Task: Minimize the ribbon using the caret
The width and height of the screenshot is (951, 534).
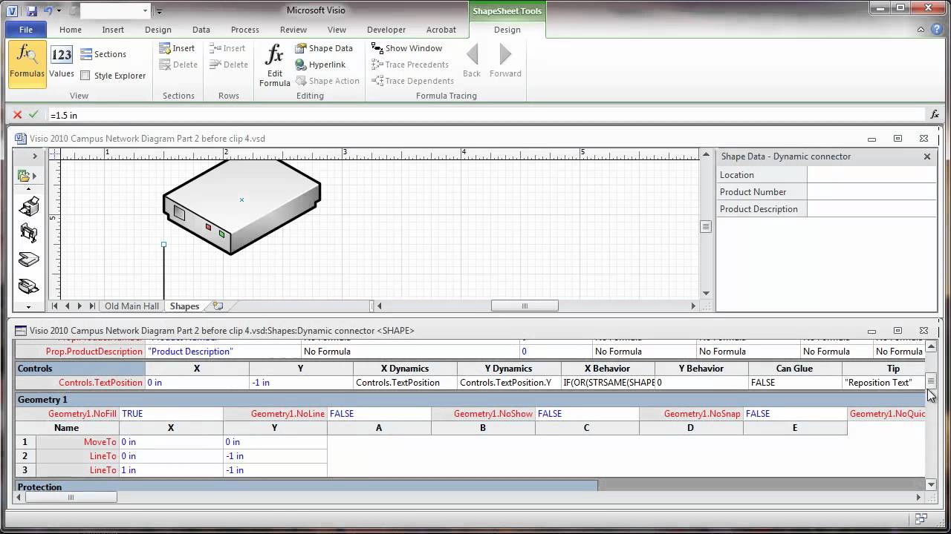Action: click(921, 30)
